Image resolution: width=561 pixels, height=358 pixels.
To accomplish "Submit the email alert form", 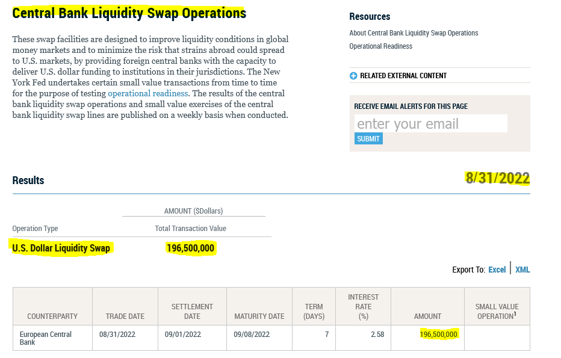I will pyautogui.click(x=368, y=139).
